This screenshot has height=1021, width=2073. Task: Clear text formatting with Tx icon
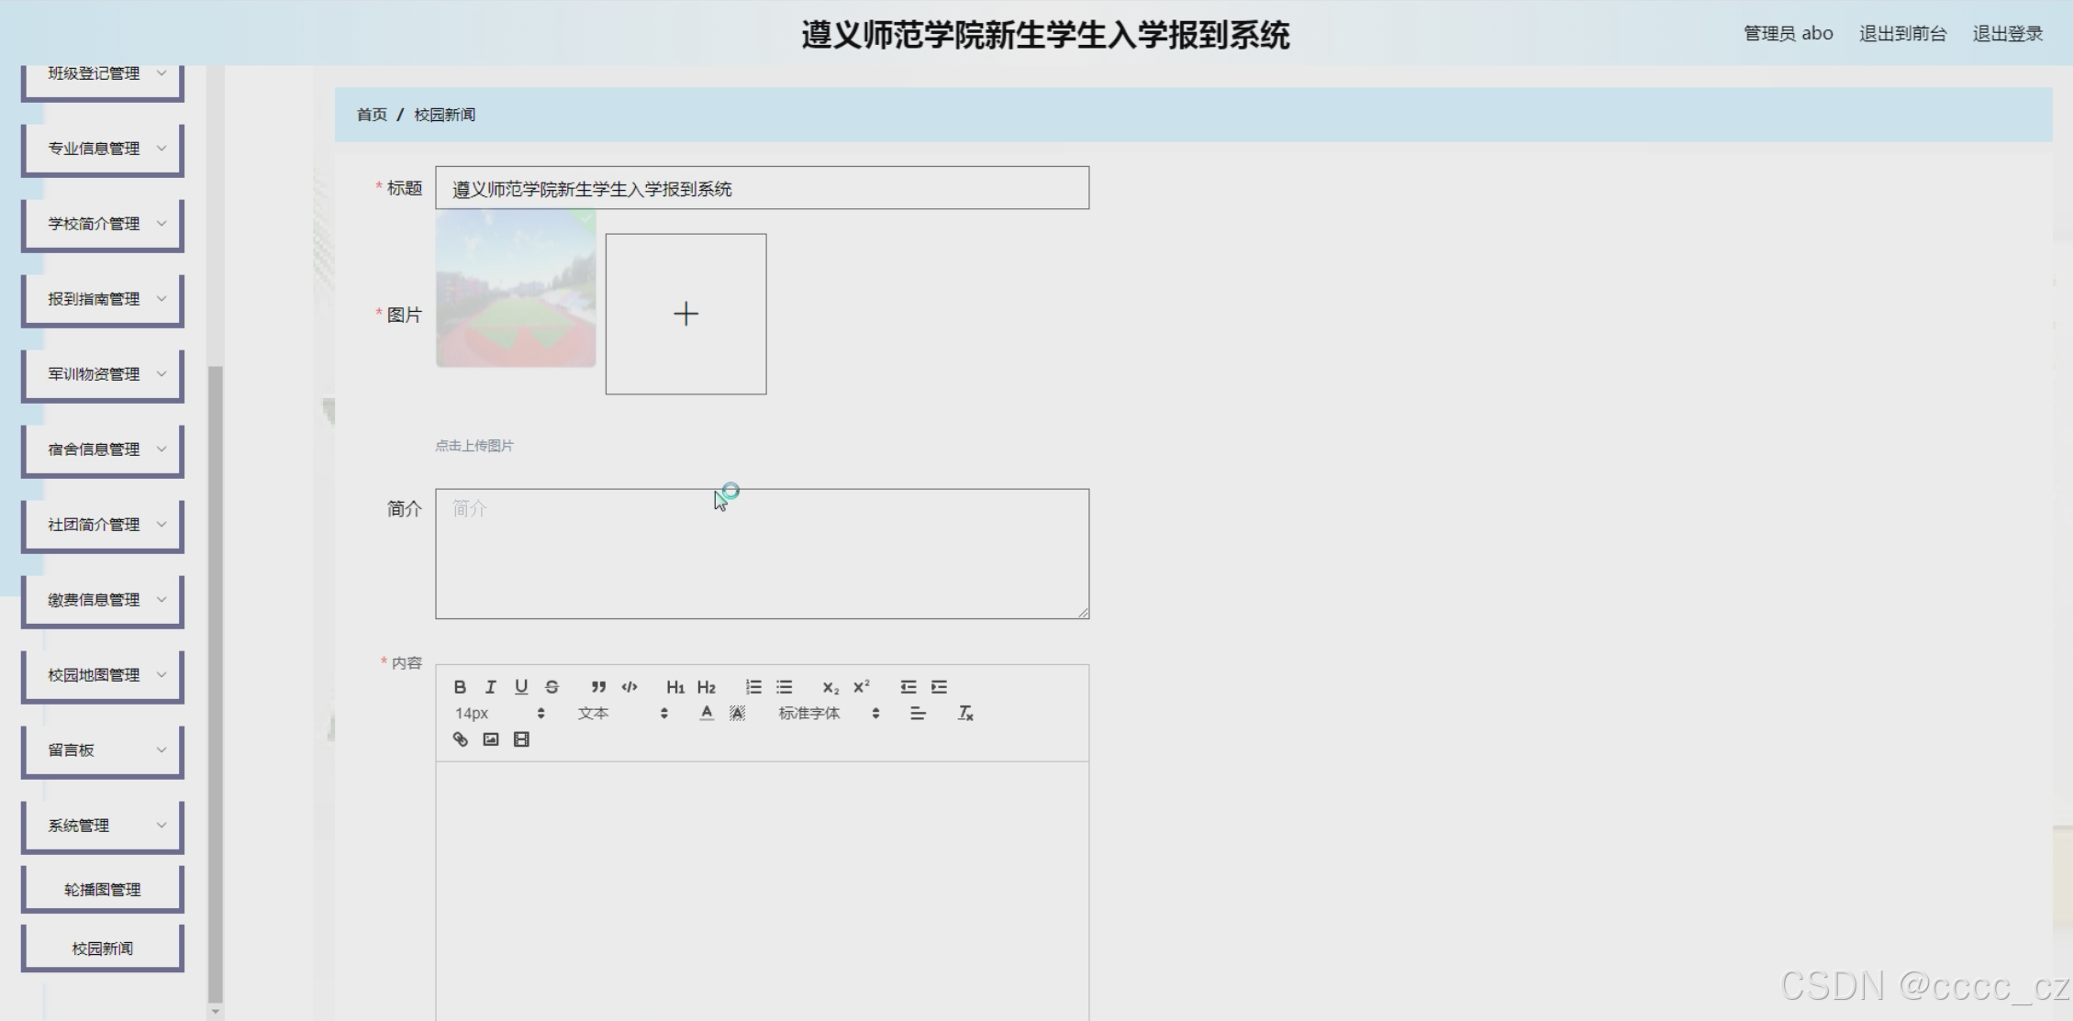[965, 714]
